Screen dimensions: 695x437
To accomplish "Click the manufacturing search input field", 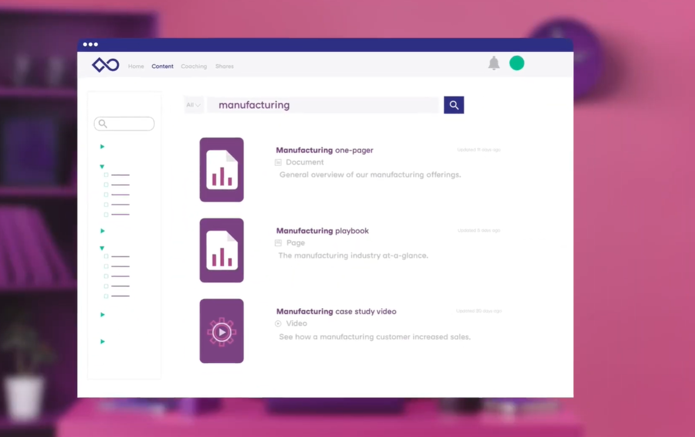I will [324, 105].
